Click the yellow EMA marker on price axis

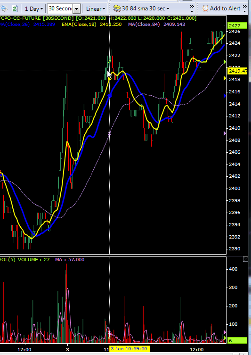[x=225, y=78]
